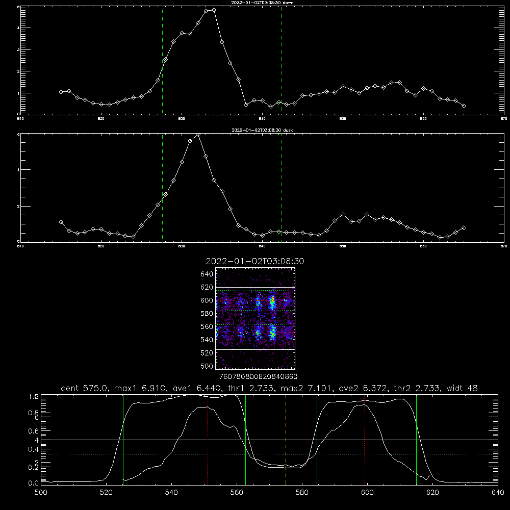Click the "500" x-axis label of bottom plot

41,493
